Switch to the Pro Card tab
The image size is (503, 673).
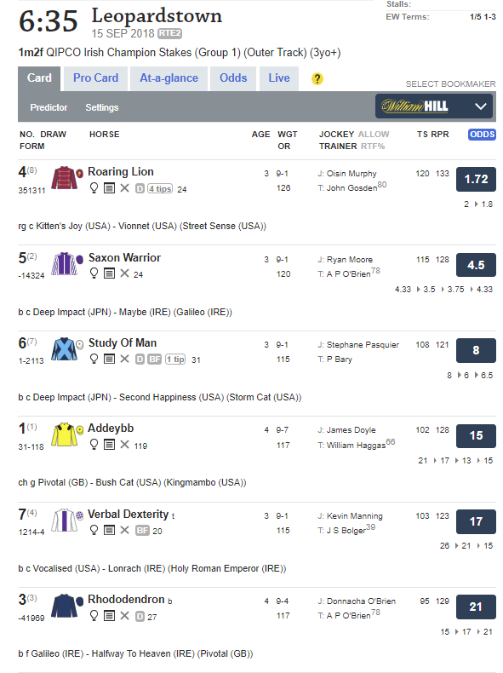click(x=95, y=78)
